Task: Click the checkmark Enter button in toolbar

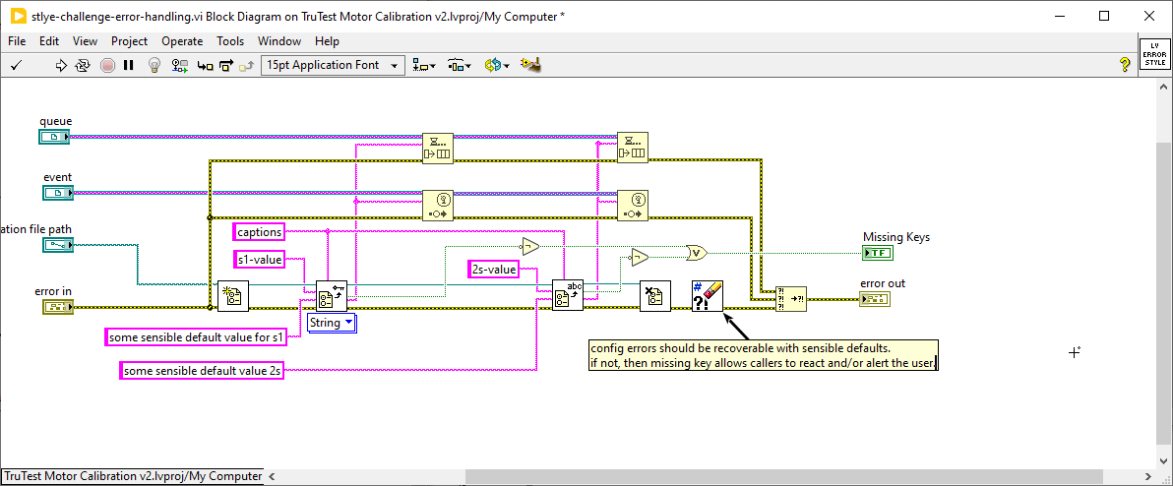Action: pos(16,65)
